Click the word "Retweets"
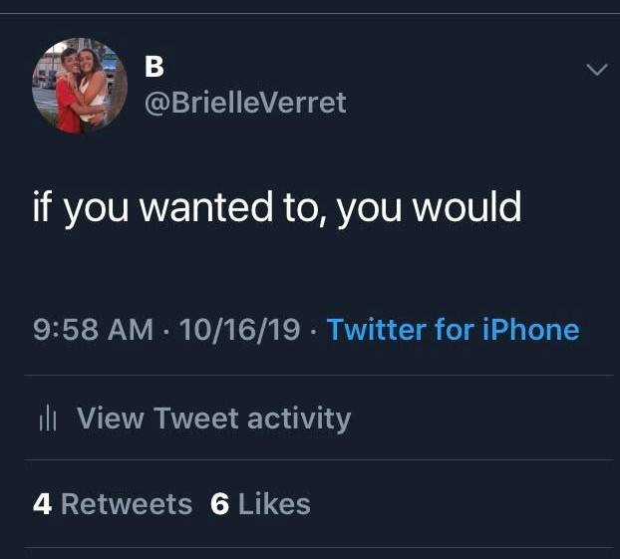 (127, 504)
